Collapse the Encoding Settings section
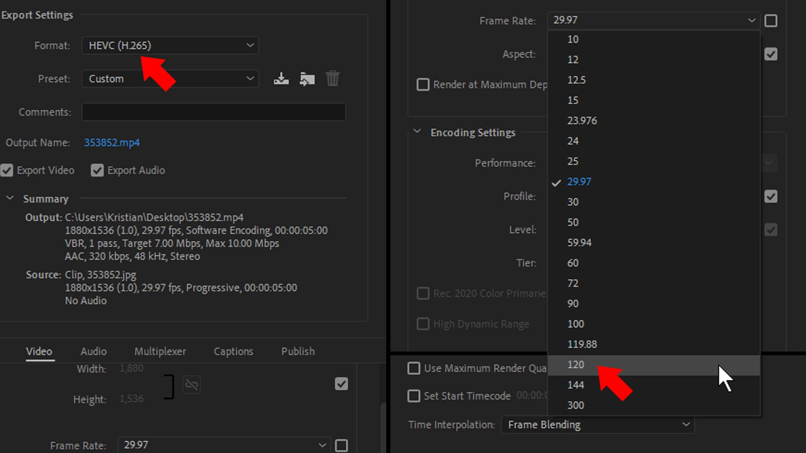 (417, 132)
